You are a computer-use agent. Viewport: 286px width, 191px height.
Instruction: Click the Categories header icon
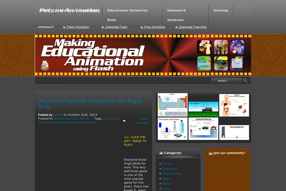click(161, 153)
